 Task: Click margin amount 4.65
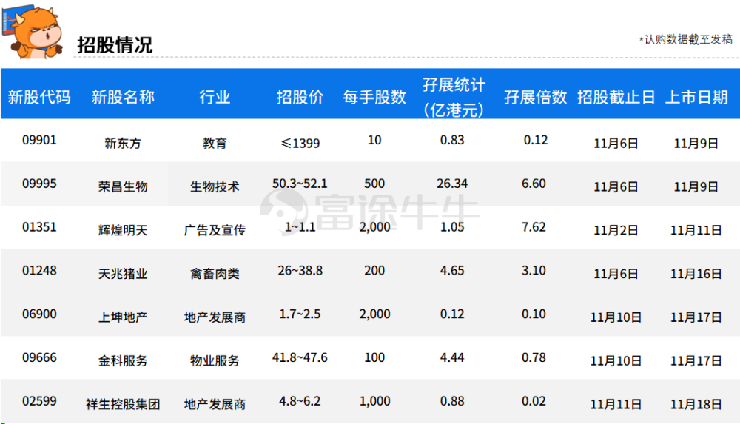point(452,271)
